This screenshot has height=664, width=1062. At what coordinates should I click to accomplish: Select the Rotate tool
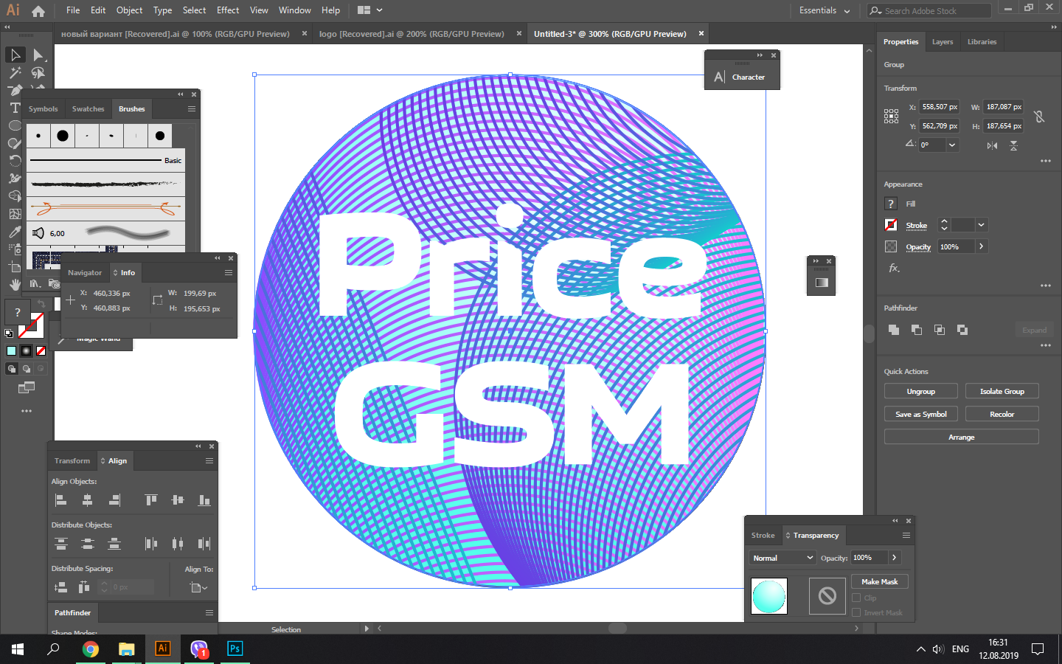[x=15, y=161]
